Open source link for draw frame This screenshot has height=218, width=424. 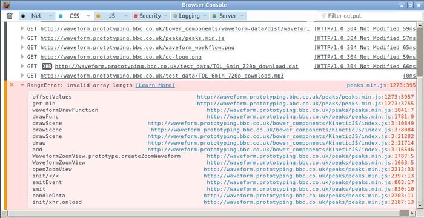click(x=280, y=143)
